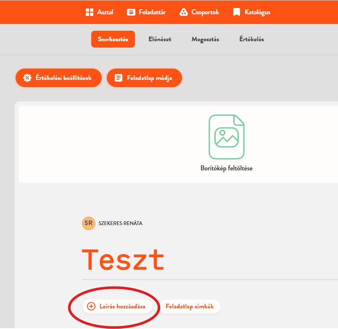Click the percent badge icon on Értékelési beállítások
Screen dimensions: 338x329
[27, 78]
